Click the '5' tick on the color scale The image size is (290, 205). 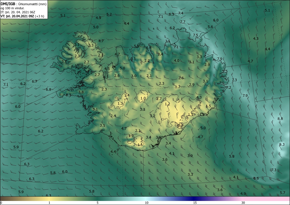[x=97, y=203]
